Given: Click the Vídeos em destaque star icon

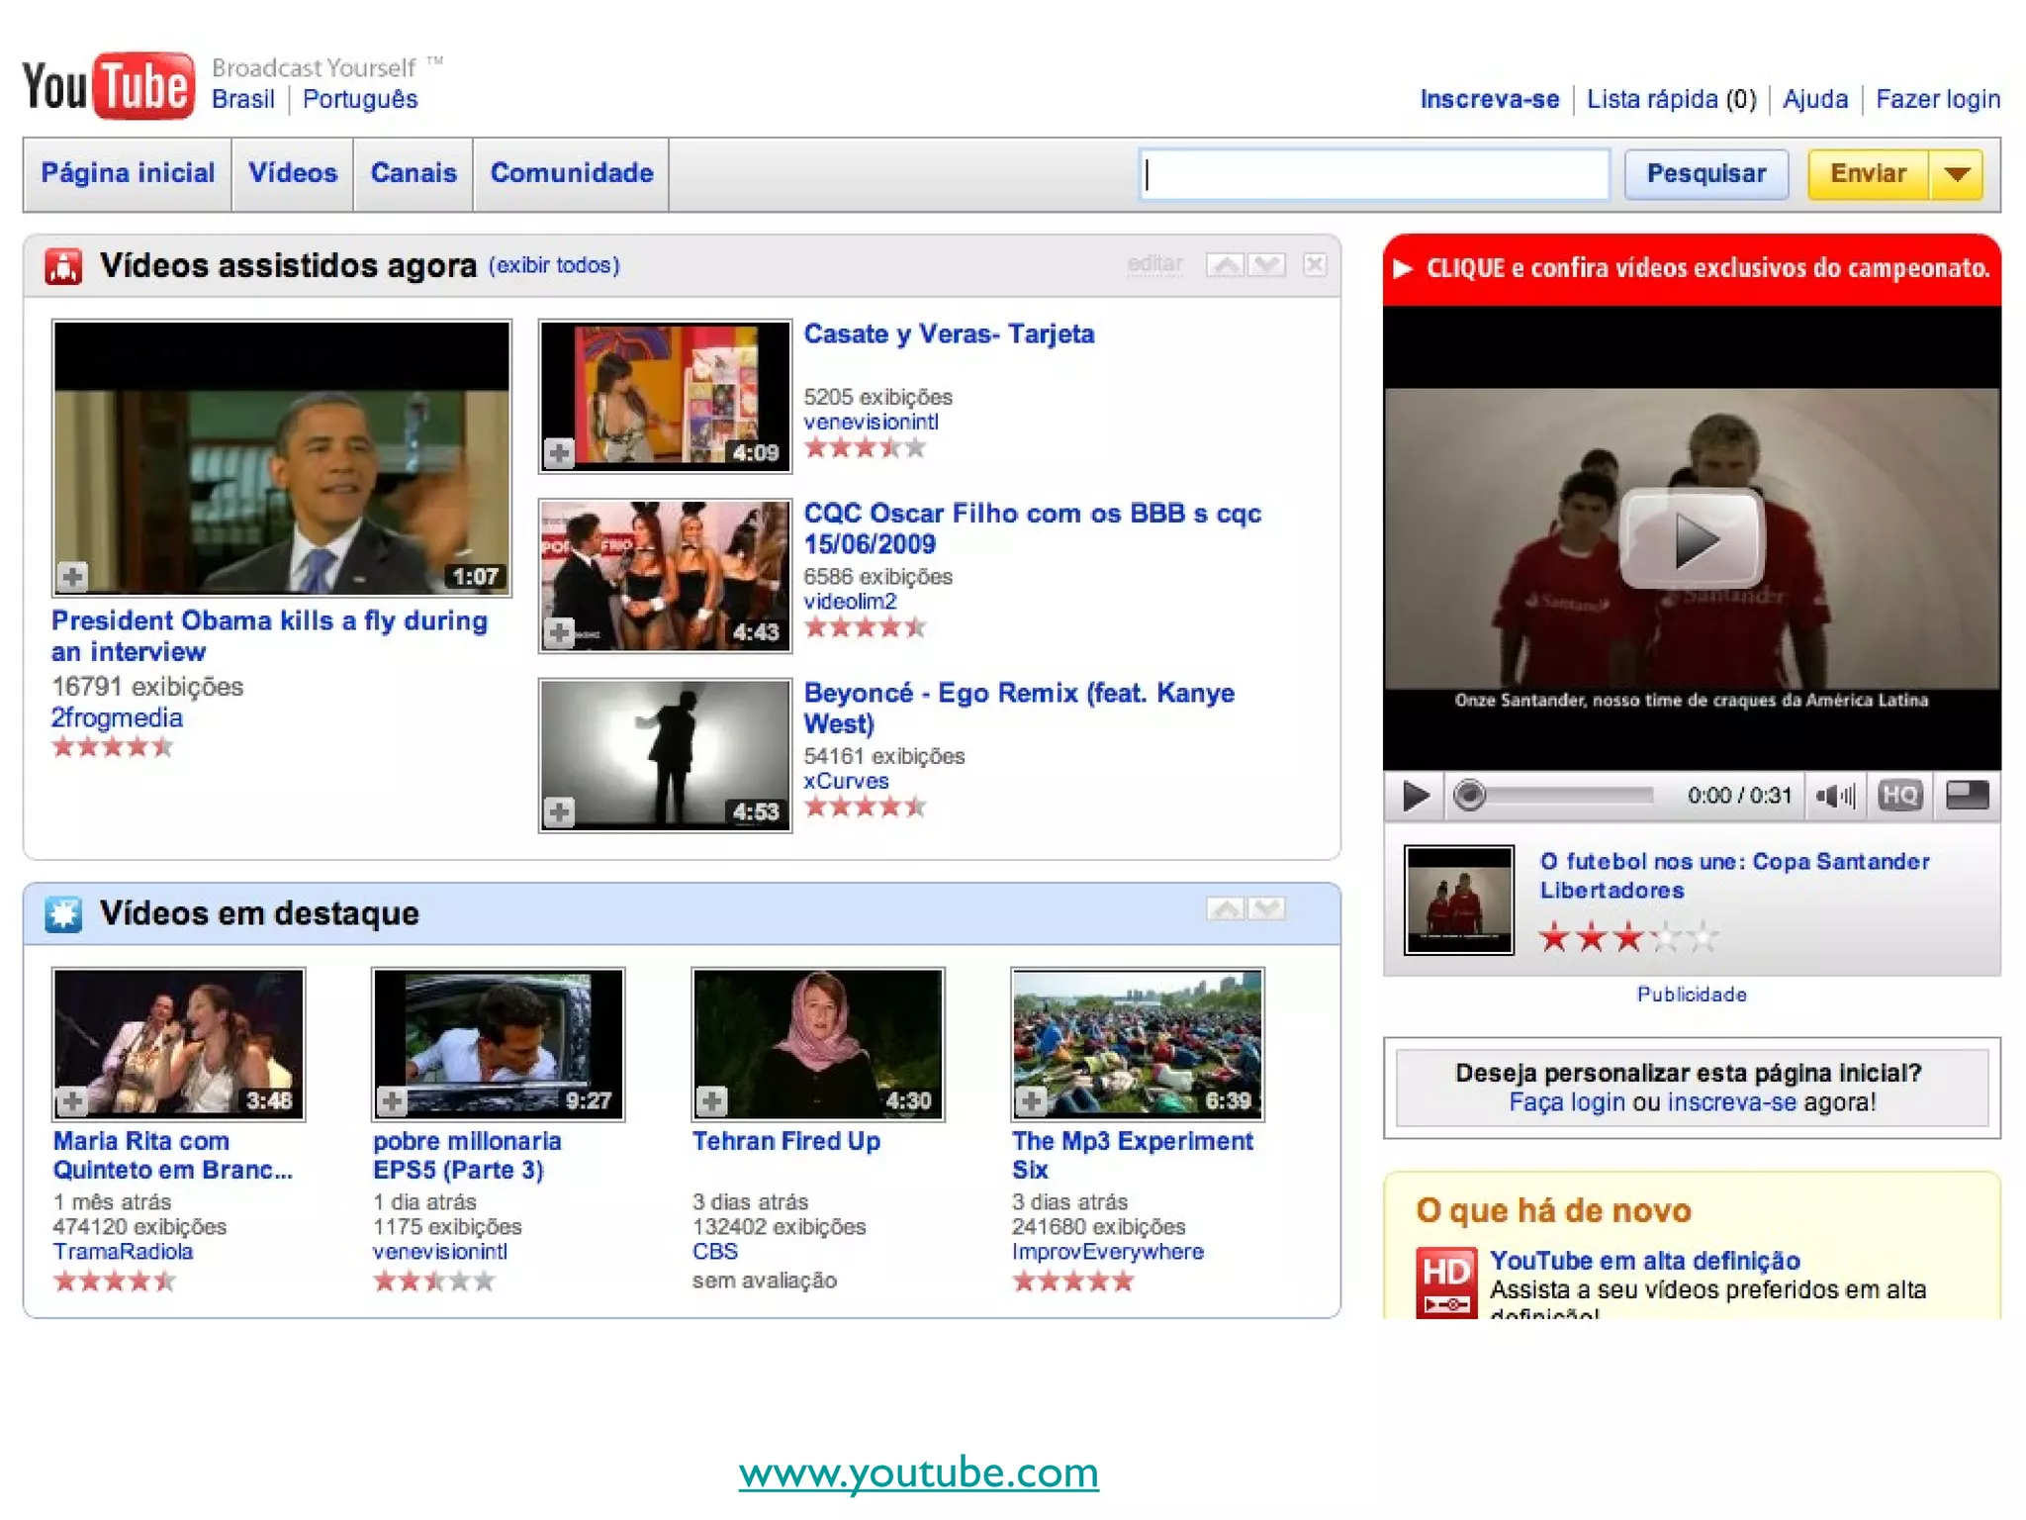Looking at the screenshot, I should coord(63,913).
